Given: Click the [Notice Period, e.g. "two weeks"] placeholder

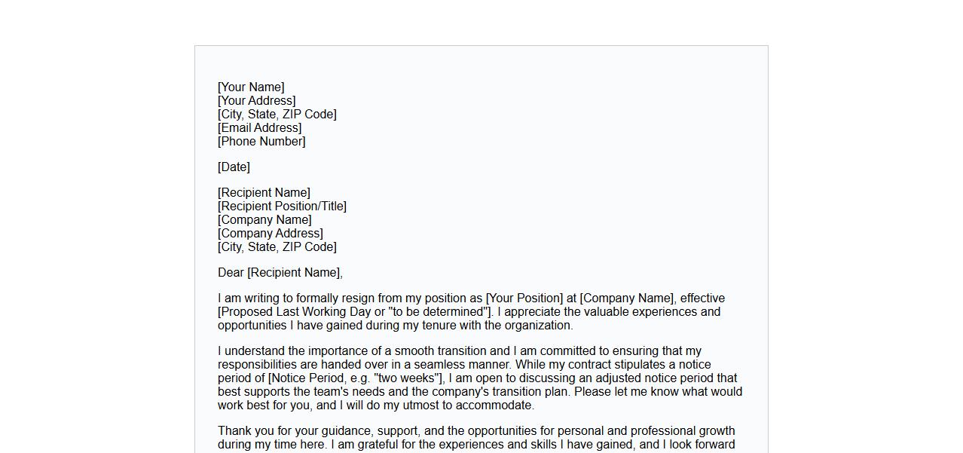Looking at the screenshot, I should [x=356, y=378].
